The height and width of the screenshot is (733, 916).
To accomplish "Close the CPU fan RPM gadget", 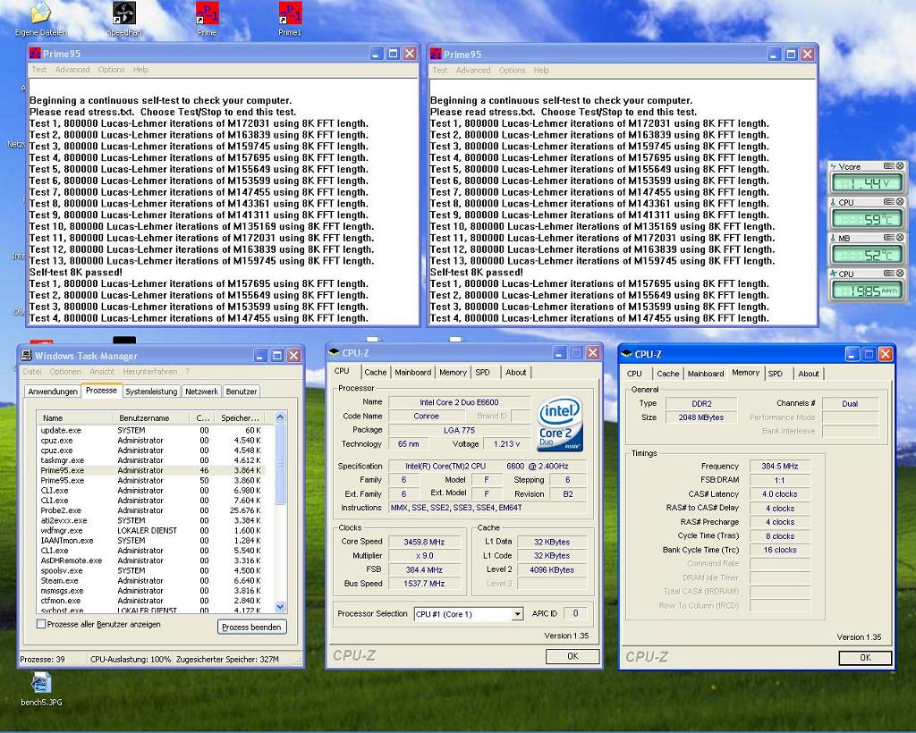I will 900,274.
